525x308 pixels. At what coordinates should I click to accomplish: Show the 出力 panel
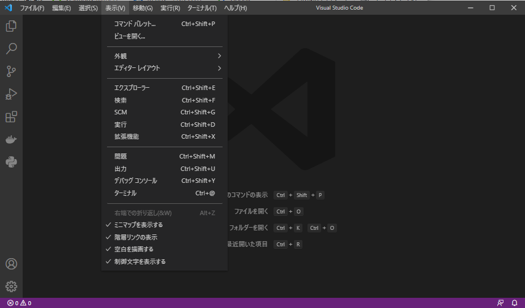pos(164,169)
